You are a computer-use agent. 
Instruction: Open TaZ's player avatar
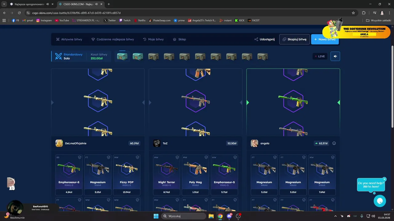click(x=157, y=143)
